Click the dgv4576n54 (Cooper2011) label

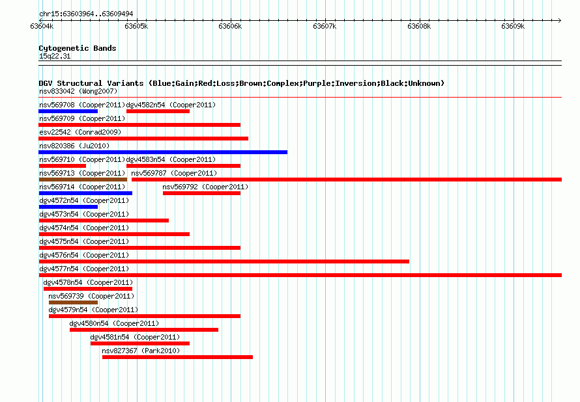pos(84,255)
